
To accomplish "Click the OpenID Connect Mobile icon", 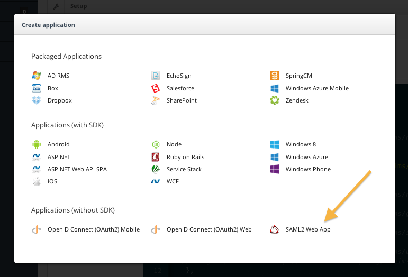I will (37, 229).
